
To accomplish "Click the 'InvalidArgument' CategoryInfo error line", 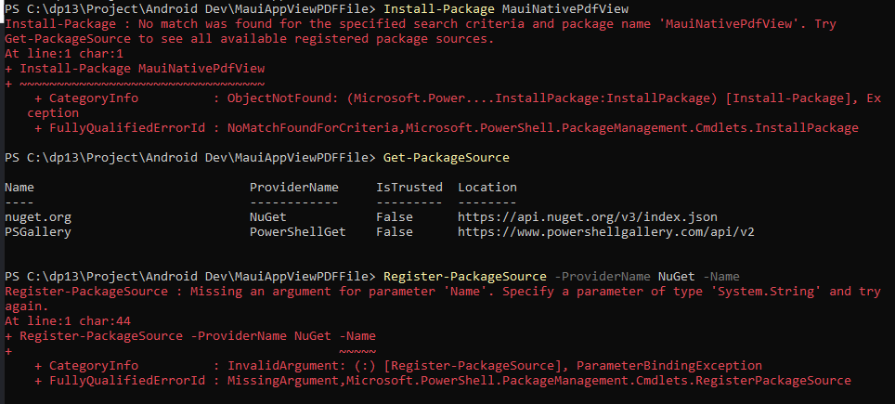I will [398, 365].
